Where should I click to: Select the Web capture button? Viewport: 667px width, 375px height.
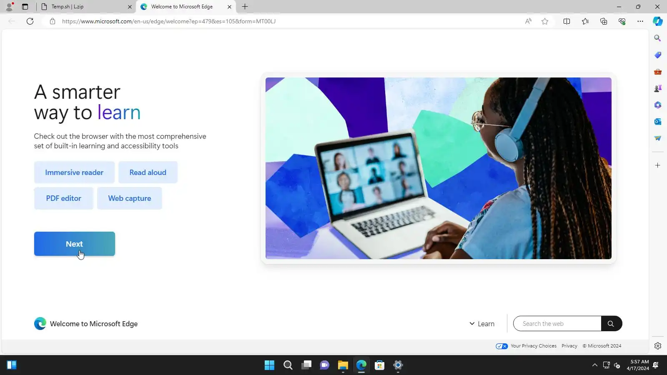[130, 198]
